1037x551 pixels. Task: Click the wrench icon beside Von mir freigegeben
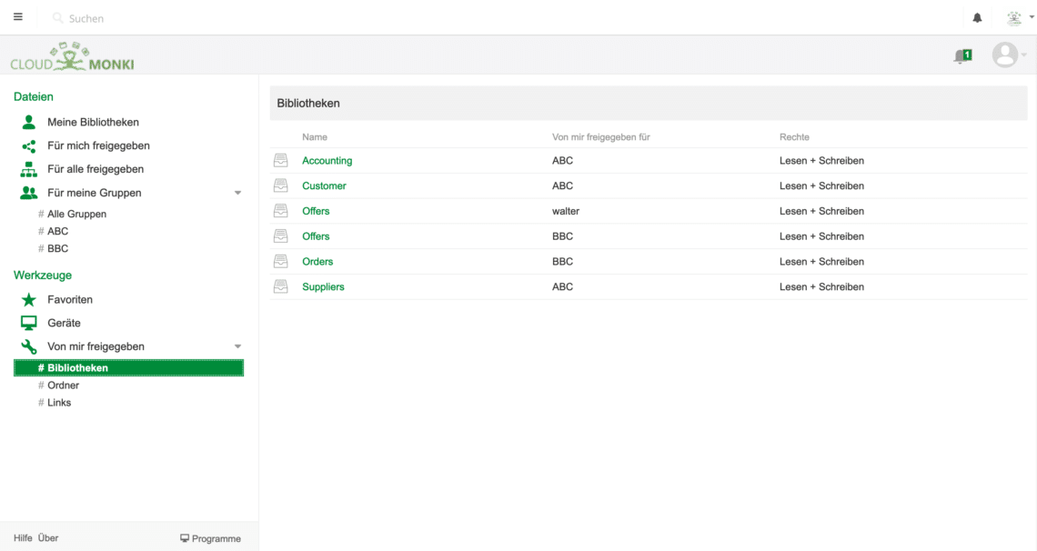pyautogui.click(x=28, y=346)
